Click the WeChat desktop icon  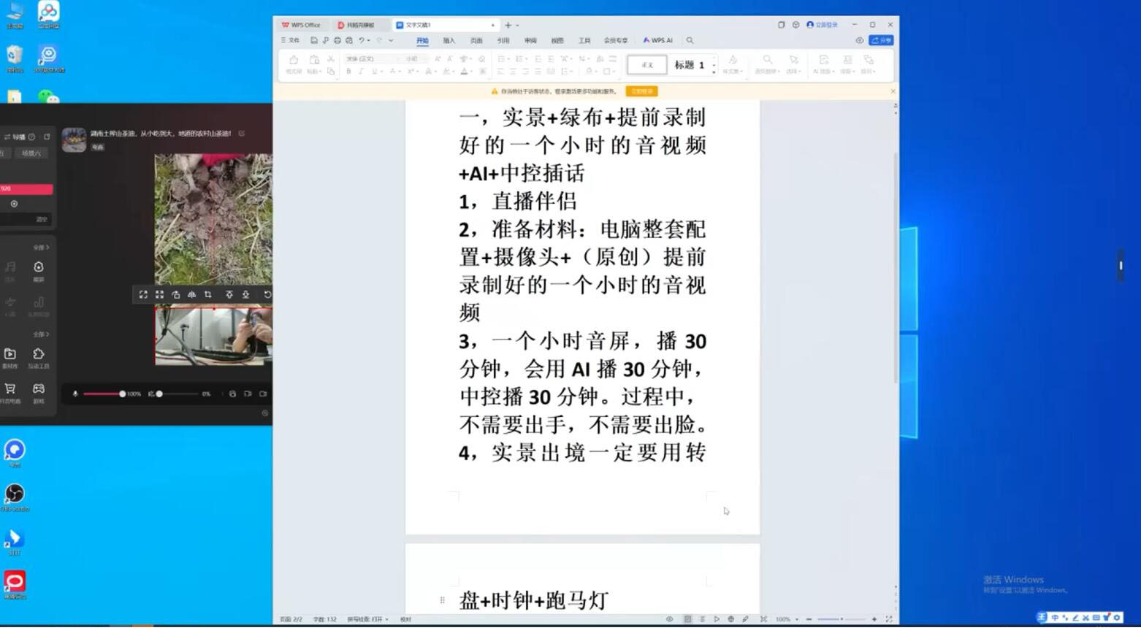pos(48,96)
